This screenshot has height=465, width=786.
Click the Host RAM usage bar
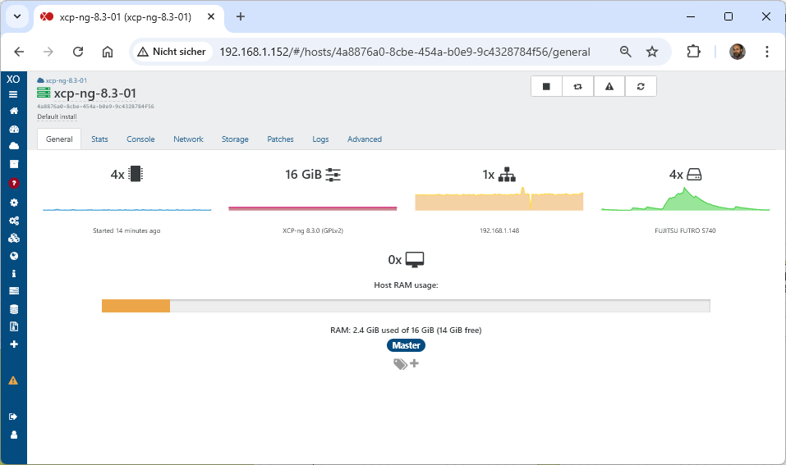tap(405, 306)
